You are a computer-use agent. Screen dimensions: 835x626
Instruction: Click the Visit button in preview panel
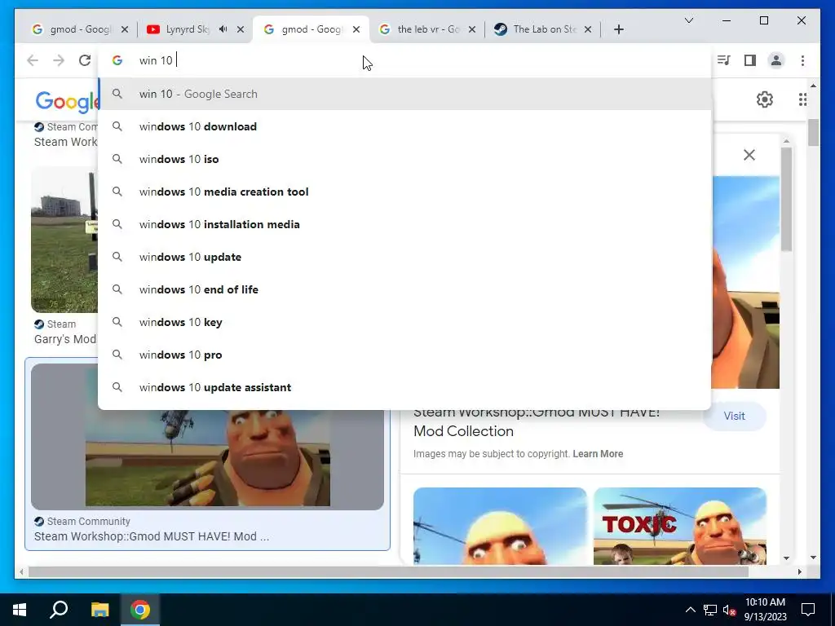pos(735,417)
